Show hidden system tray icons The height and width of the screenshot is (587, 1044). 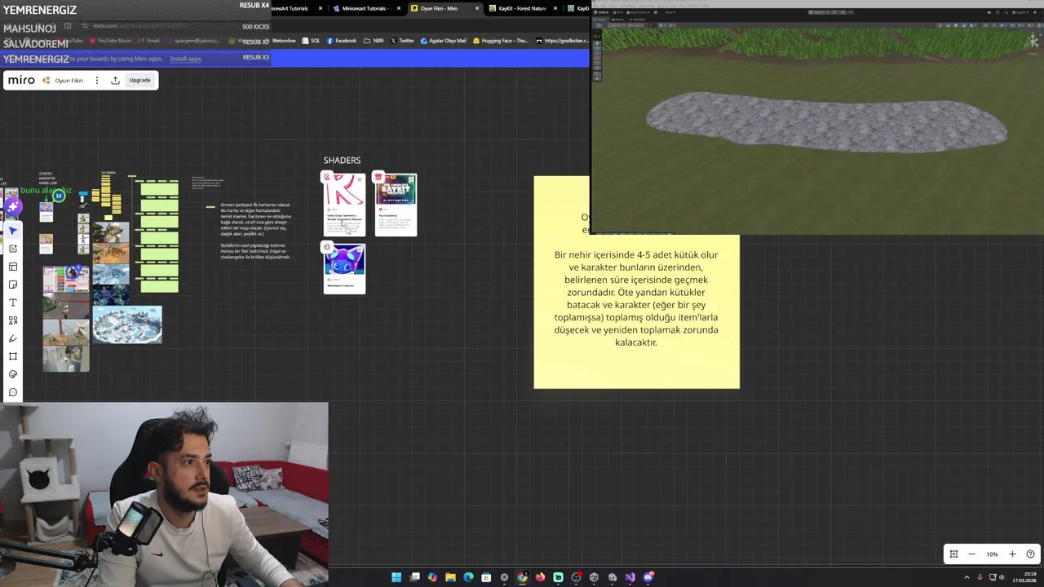[968, 577]
